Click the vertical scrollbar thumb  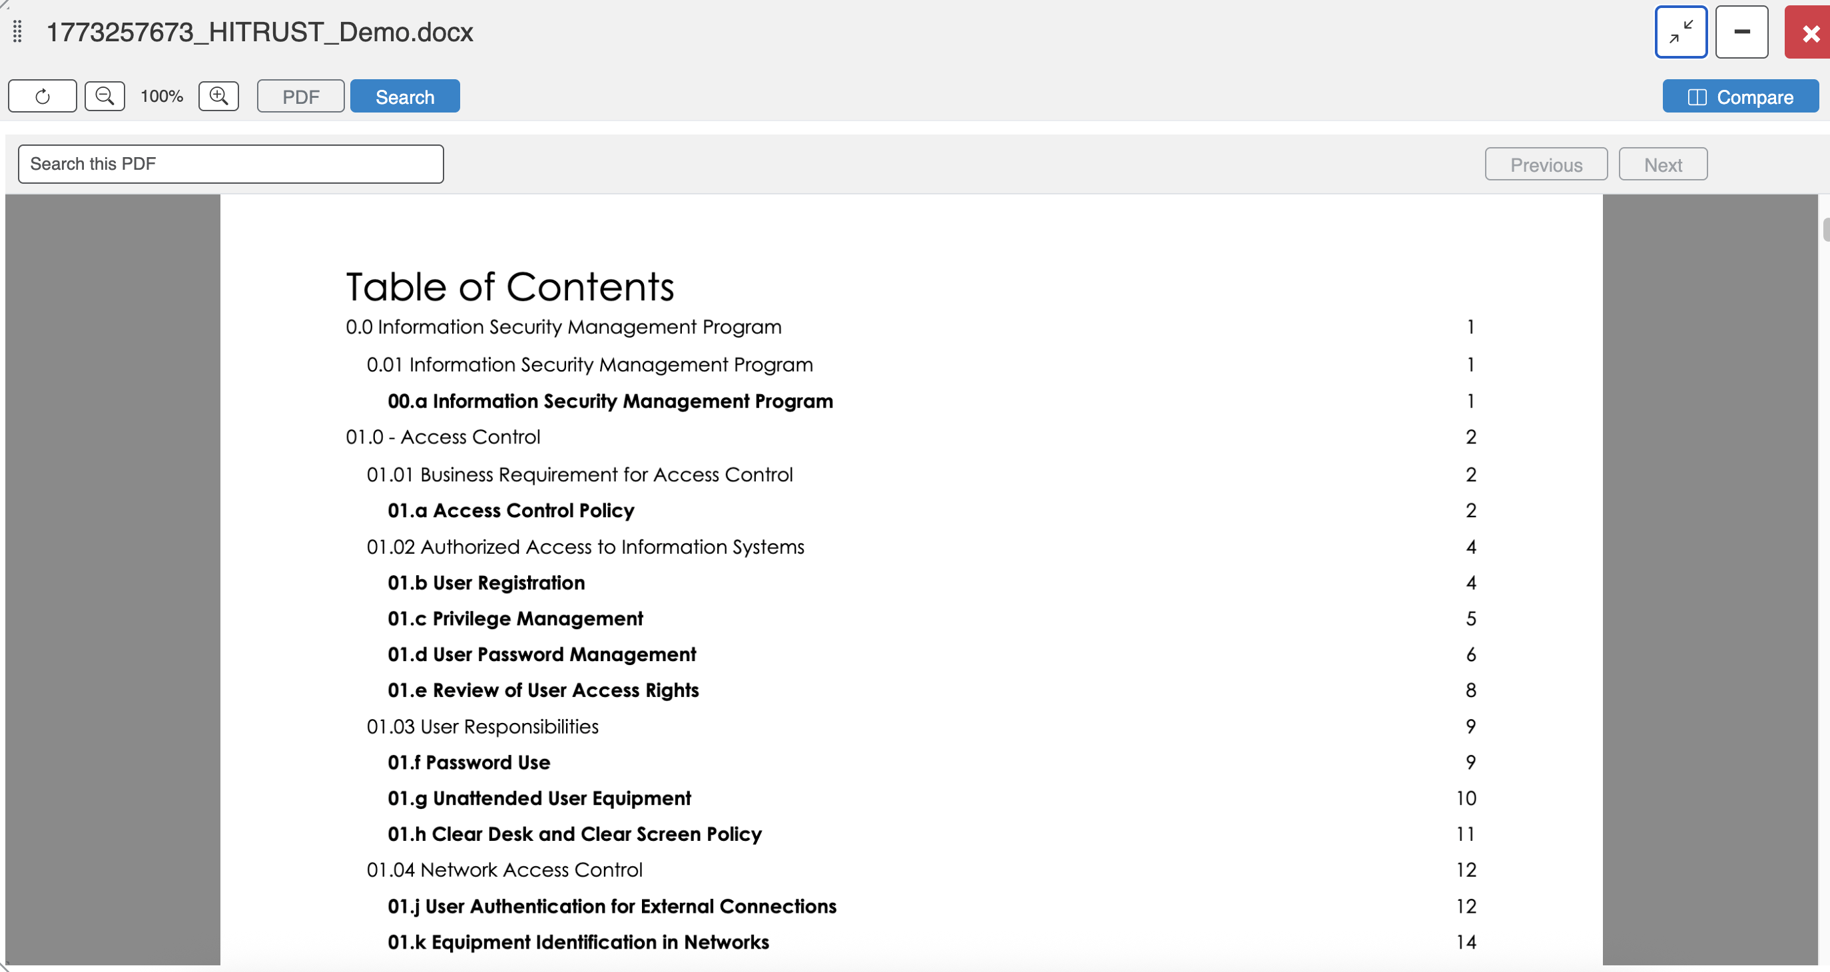(x=1826, y=230)
